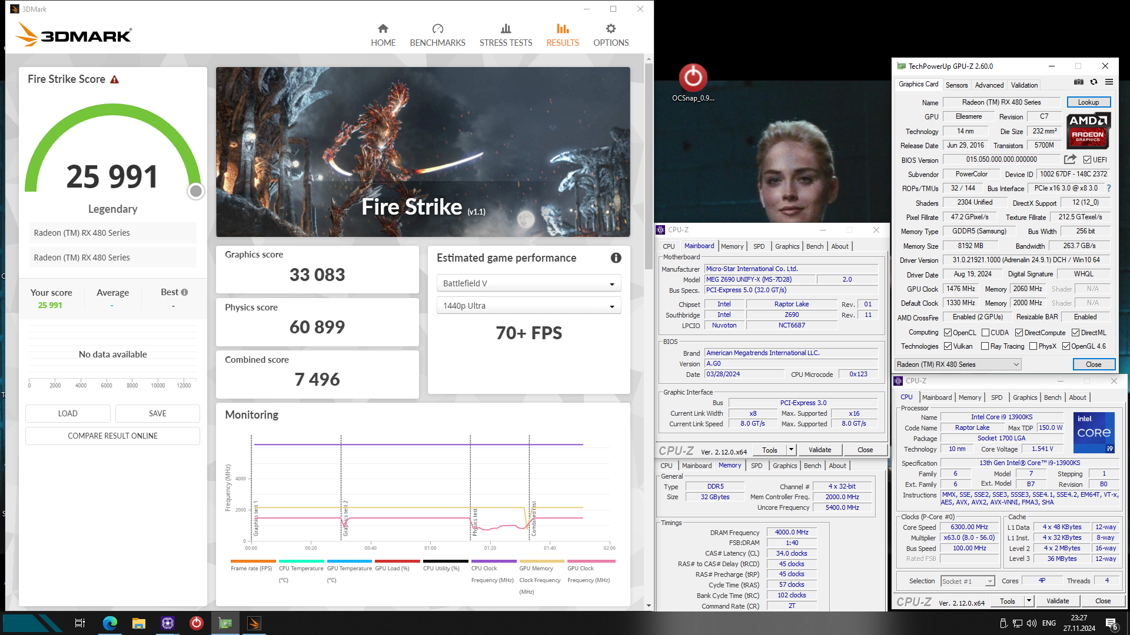The image size is (1130, 635).
Task: Click the BIOS export share icon in GPU-Z
Action: [x=1070, y=159]
